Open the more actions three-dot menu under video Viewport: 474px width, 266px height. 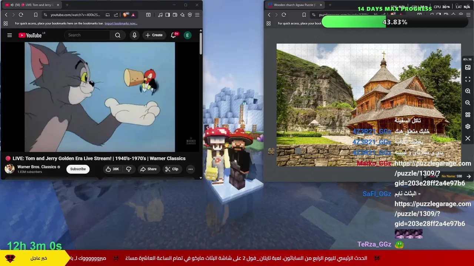pos(190,169)
